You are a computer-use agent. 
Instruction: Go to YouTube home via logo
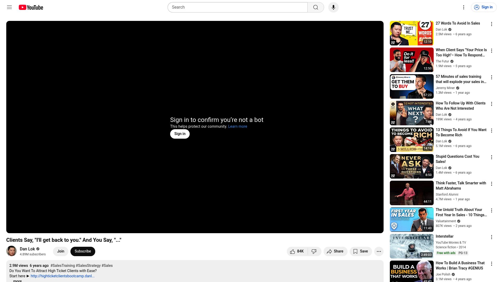click(x=31, y=7)
